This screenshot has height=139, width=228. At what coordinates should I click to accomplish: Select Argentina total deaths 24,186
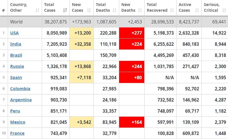(109, 100)
